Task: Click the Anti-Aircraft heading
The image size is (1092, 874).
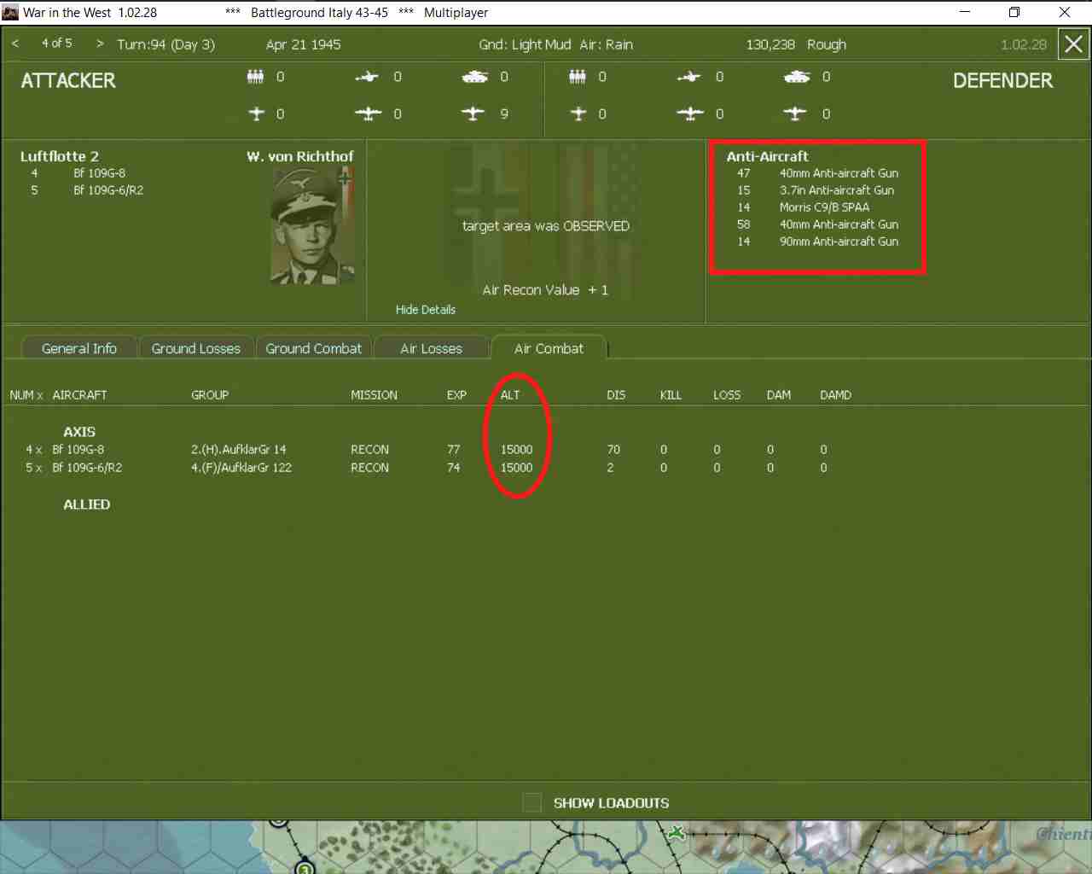Action: tap(768, 156)
